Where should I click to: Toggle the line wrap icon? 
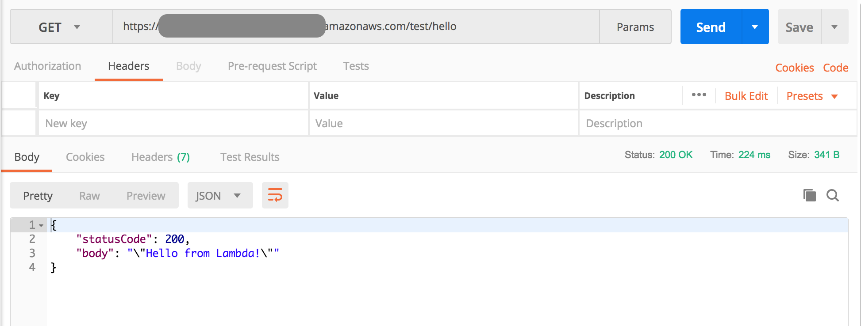point(275,195)
